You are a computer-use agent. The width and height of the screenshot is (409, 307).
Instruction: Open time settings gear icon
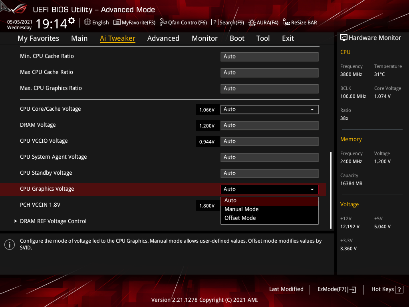point(71,21)
